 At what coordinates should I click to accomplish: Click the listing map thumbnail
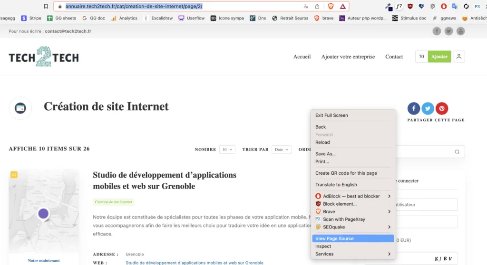tap(44, 211)
